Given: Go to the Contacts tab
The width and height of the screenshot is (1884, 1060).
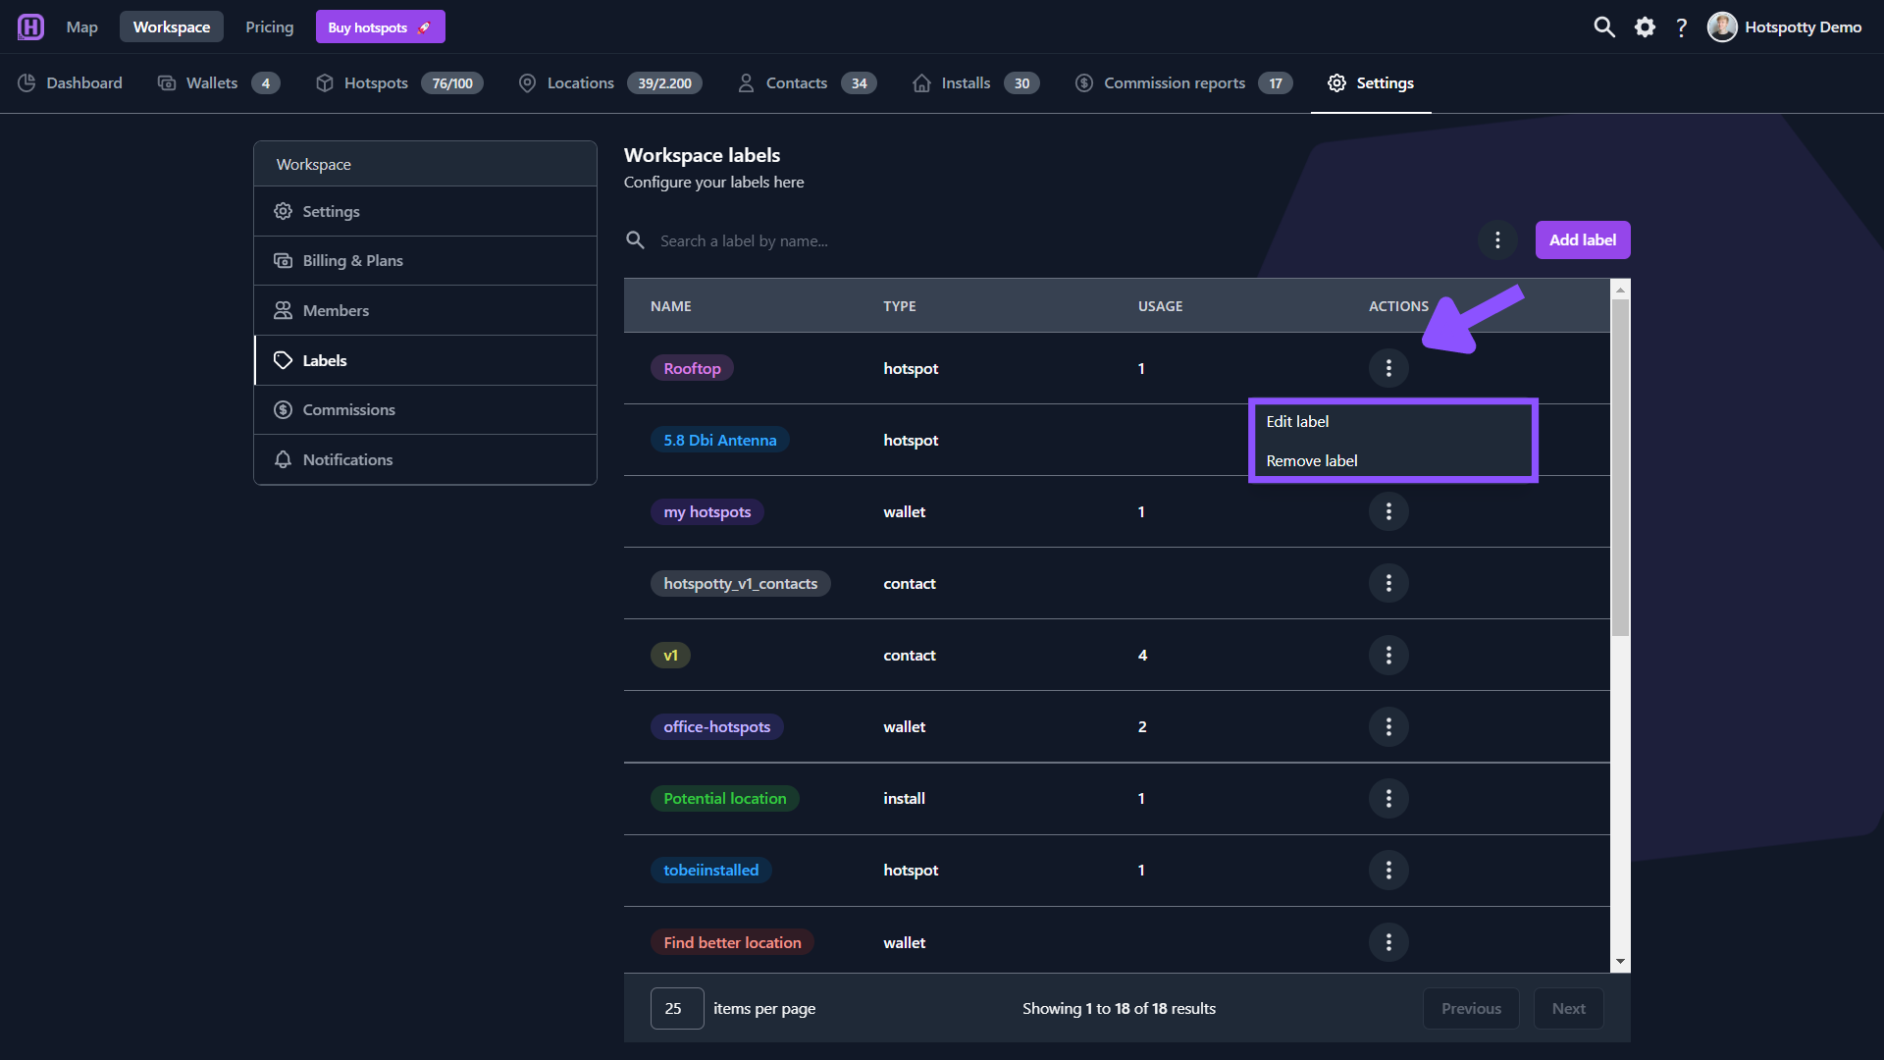Looking at the screenshot, I should 807,83.
